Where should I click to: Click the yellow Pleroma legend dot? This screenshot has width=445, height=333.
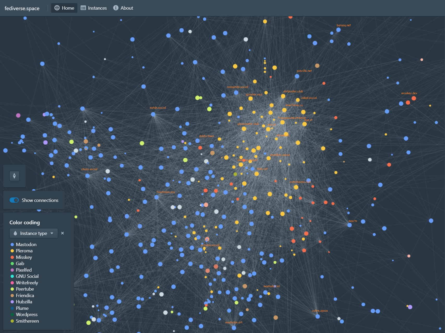click(12, 251)
